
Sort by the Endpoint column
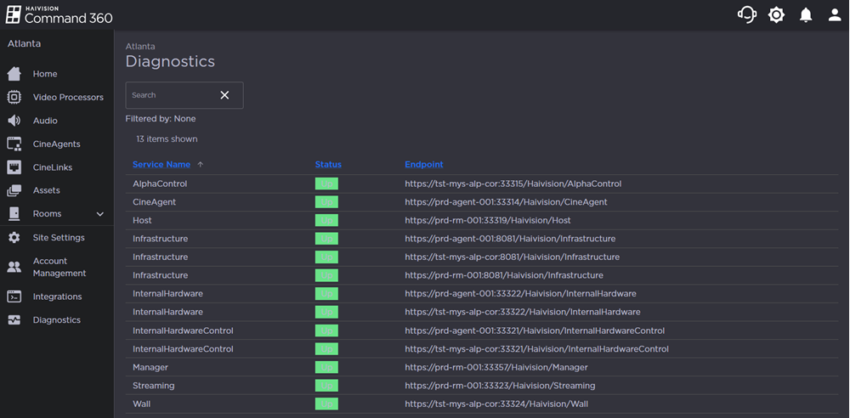pos(424,164)
